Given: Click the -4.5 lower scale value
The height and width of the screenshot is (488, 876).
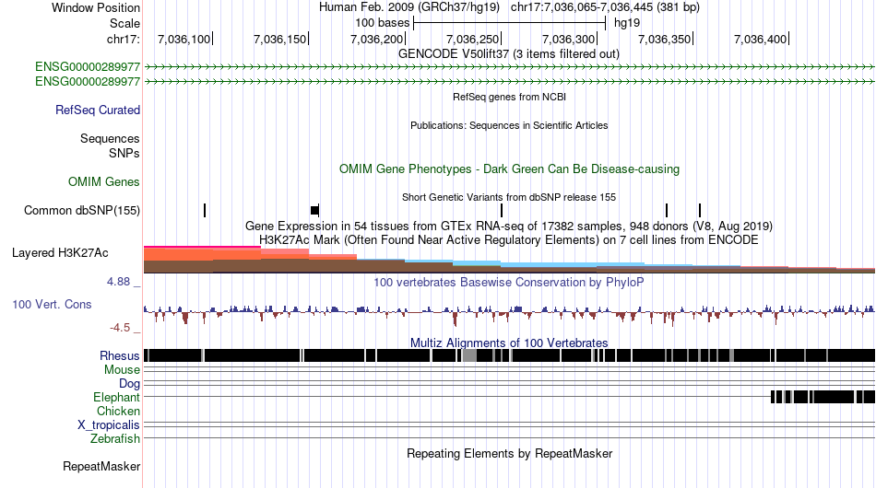Looking at the screenshot, I should [120, 328].
